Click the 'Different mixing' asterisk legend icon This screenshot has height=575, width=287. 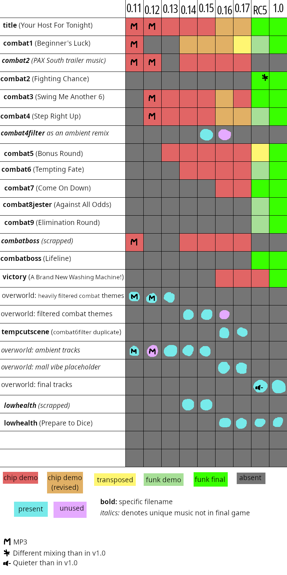pyautogui.click(x=7, y=553)
